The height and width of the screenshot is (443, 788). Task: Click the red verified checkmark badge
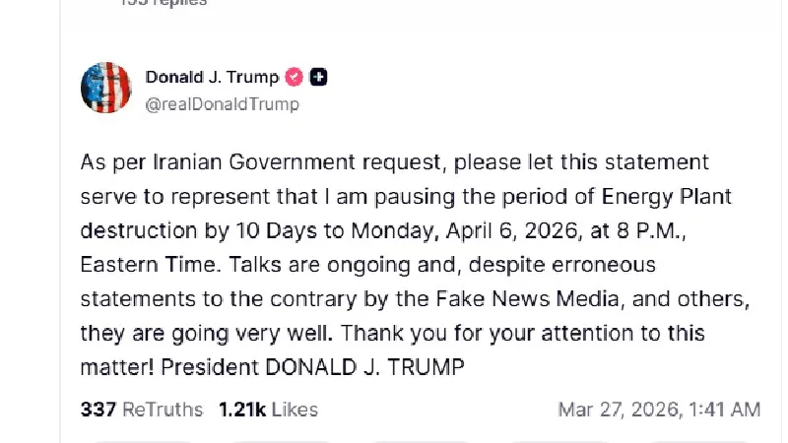click(x=295, y=77)
